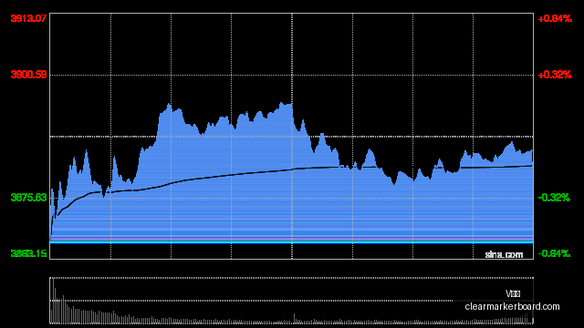Click the green -0.32% percentage label
This screenshot has width=584, height=328.
tap(554, 198)
